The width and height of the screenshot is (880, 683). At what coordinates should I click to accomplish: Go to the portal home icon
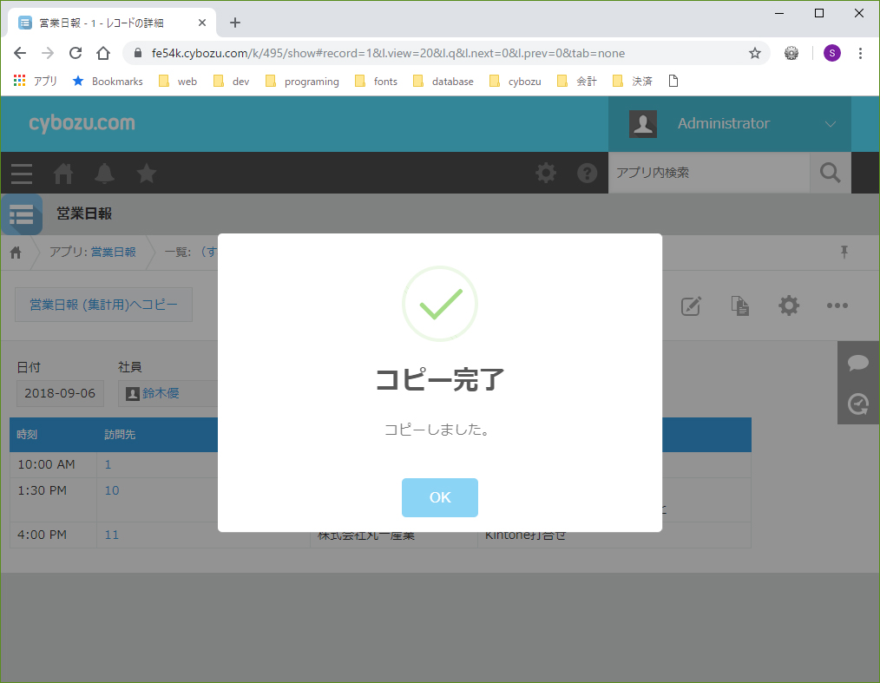tap(63, 174)
